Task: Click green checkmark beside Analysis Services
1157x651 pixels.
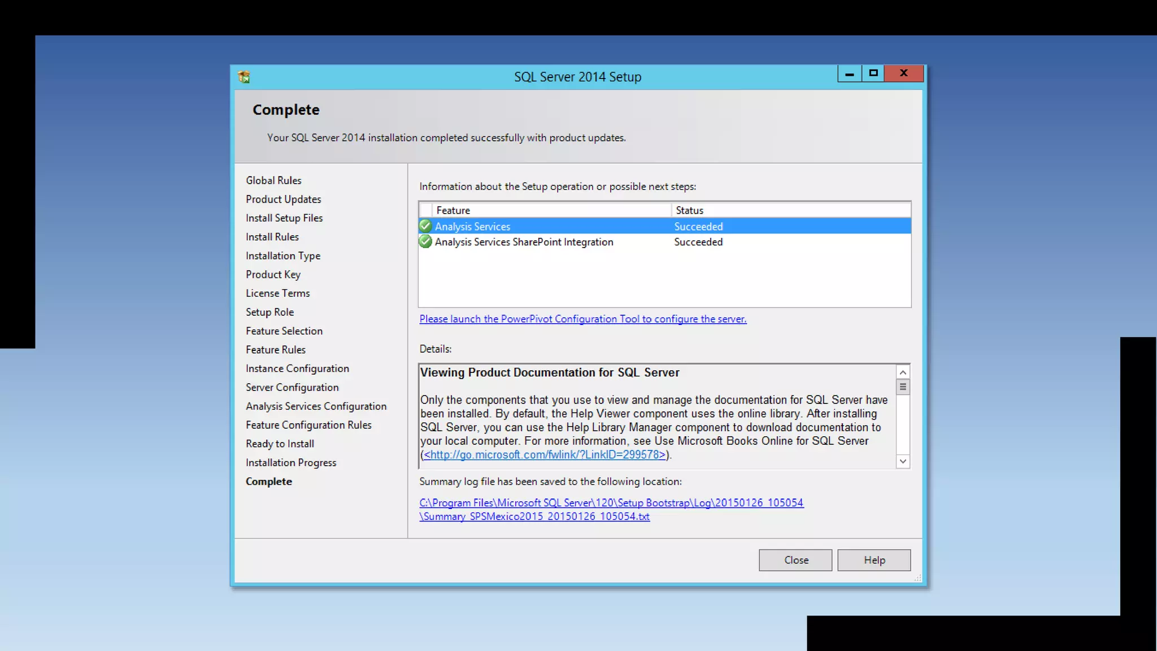Action: point(425,226)
